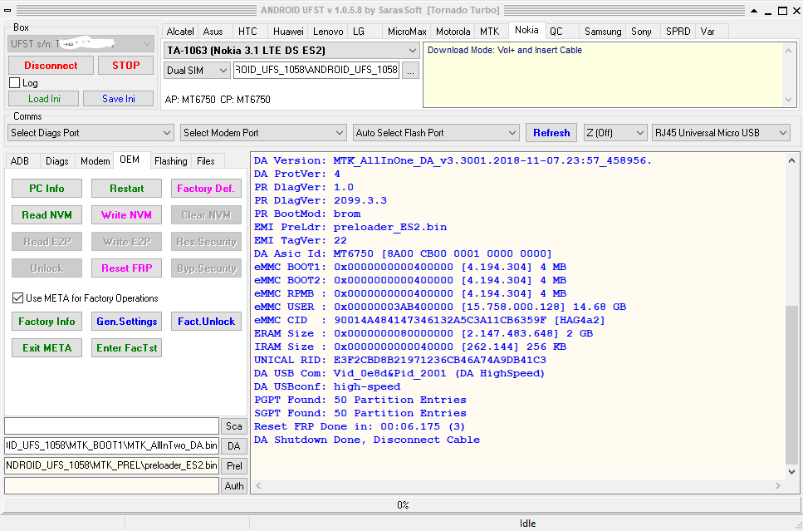The image size is (803, 531).
Task: Click the PC Info button
Action: [x=47, y=188]
